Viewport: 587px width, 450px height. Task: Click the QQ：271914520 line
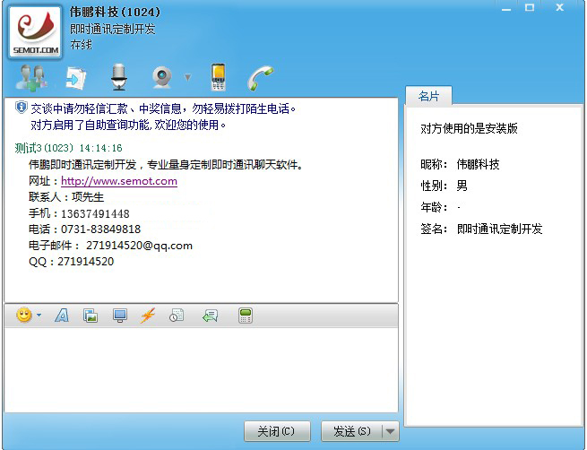(71, 262)
